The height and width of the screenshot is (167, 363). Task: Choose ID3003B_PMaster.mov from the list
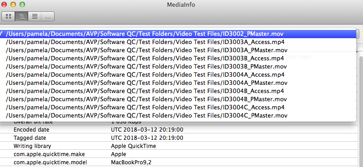coord(178,67)
